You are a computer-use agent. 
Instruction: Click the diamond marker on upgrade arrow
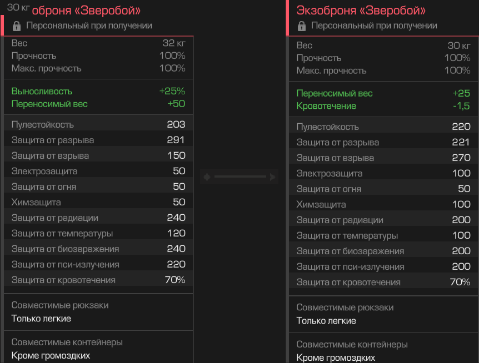point(207,177)
